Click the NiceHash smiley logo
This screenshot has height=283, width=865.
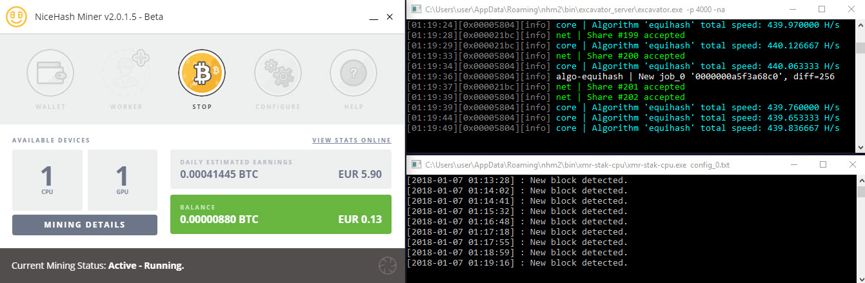(x=16, y=17)
